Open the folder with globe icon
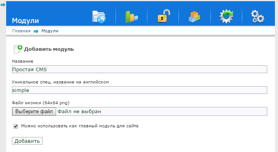Viewport: 278px width, 152px height. click(99, 17)
